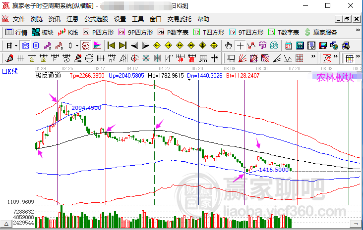The height and width of the screenshot is (230, 363).
Task: Open the 9P四方形 tool
Action: click(136, 32)
